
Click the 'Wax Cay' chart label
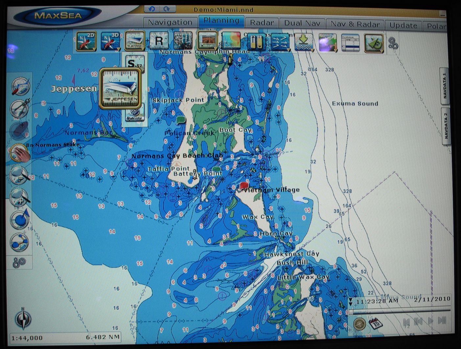click(258, 217)
